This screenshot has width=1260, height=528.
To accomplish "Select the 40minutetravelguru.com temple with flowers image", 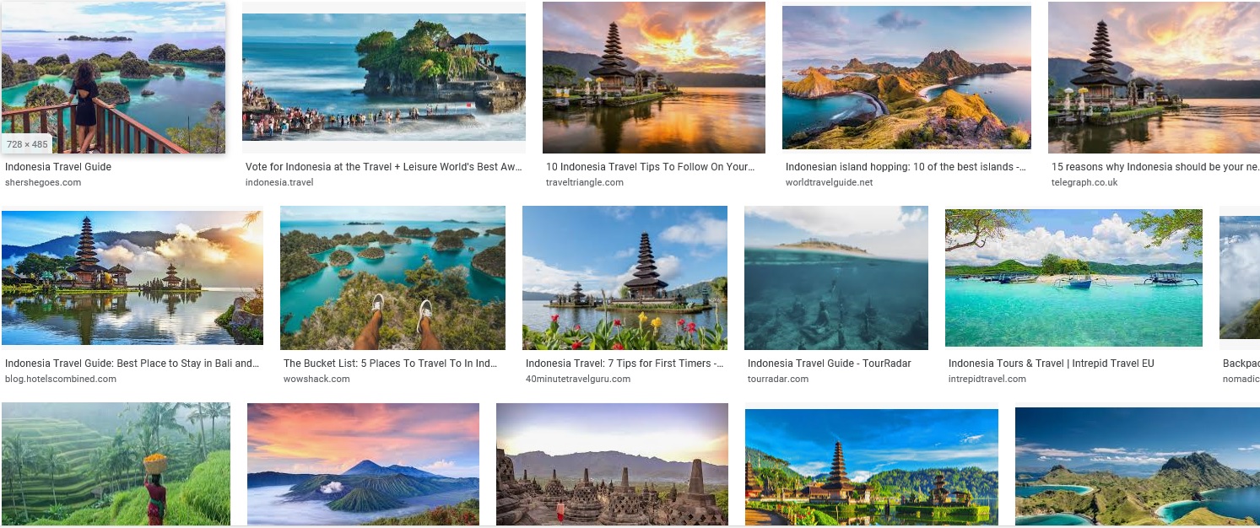I will pyautogui.click(x=625, y=277).
